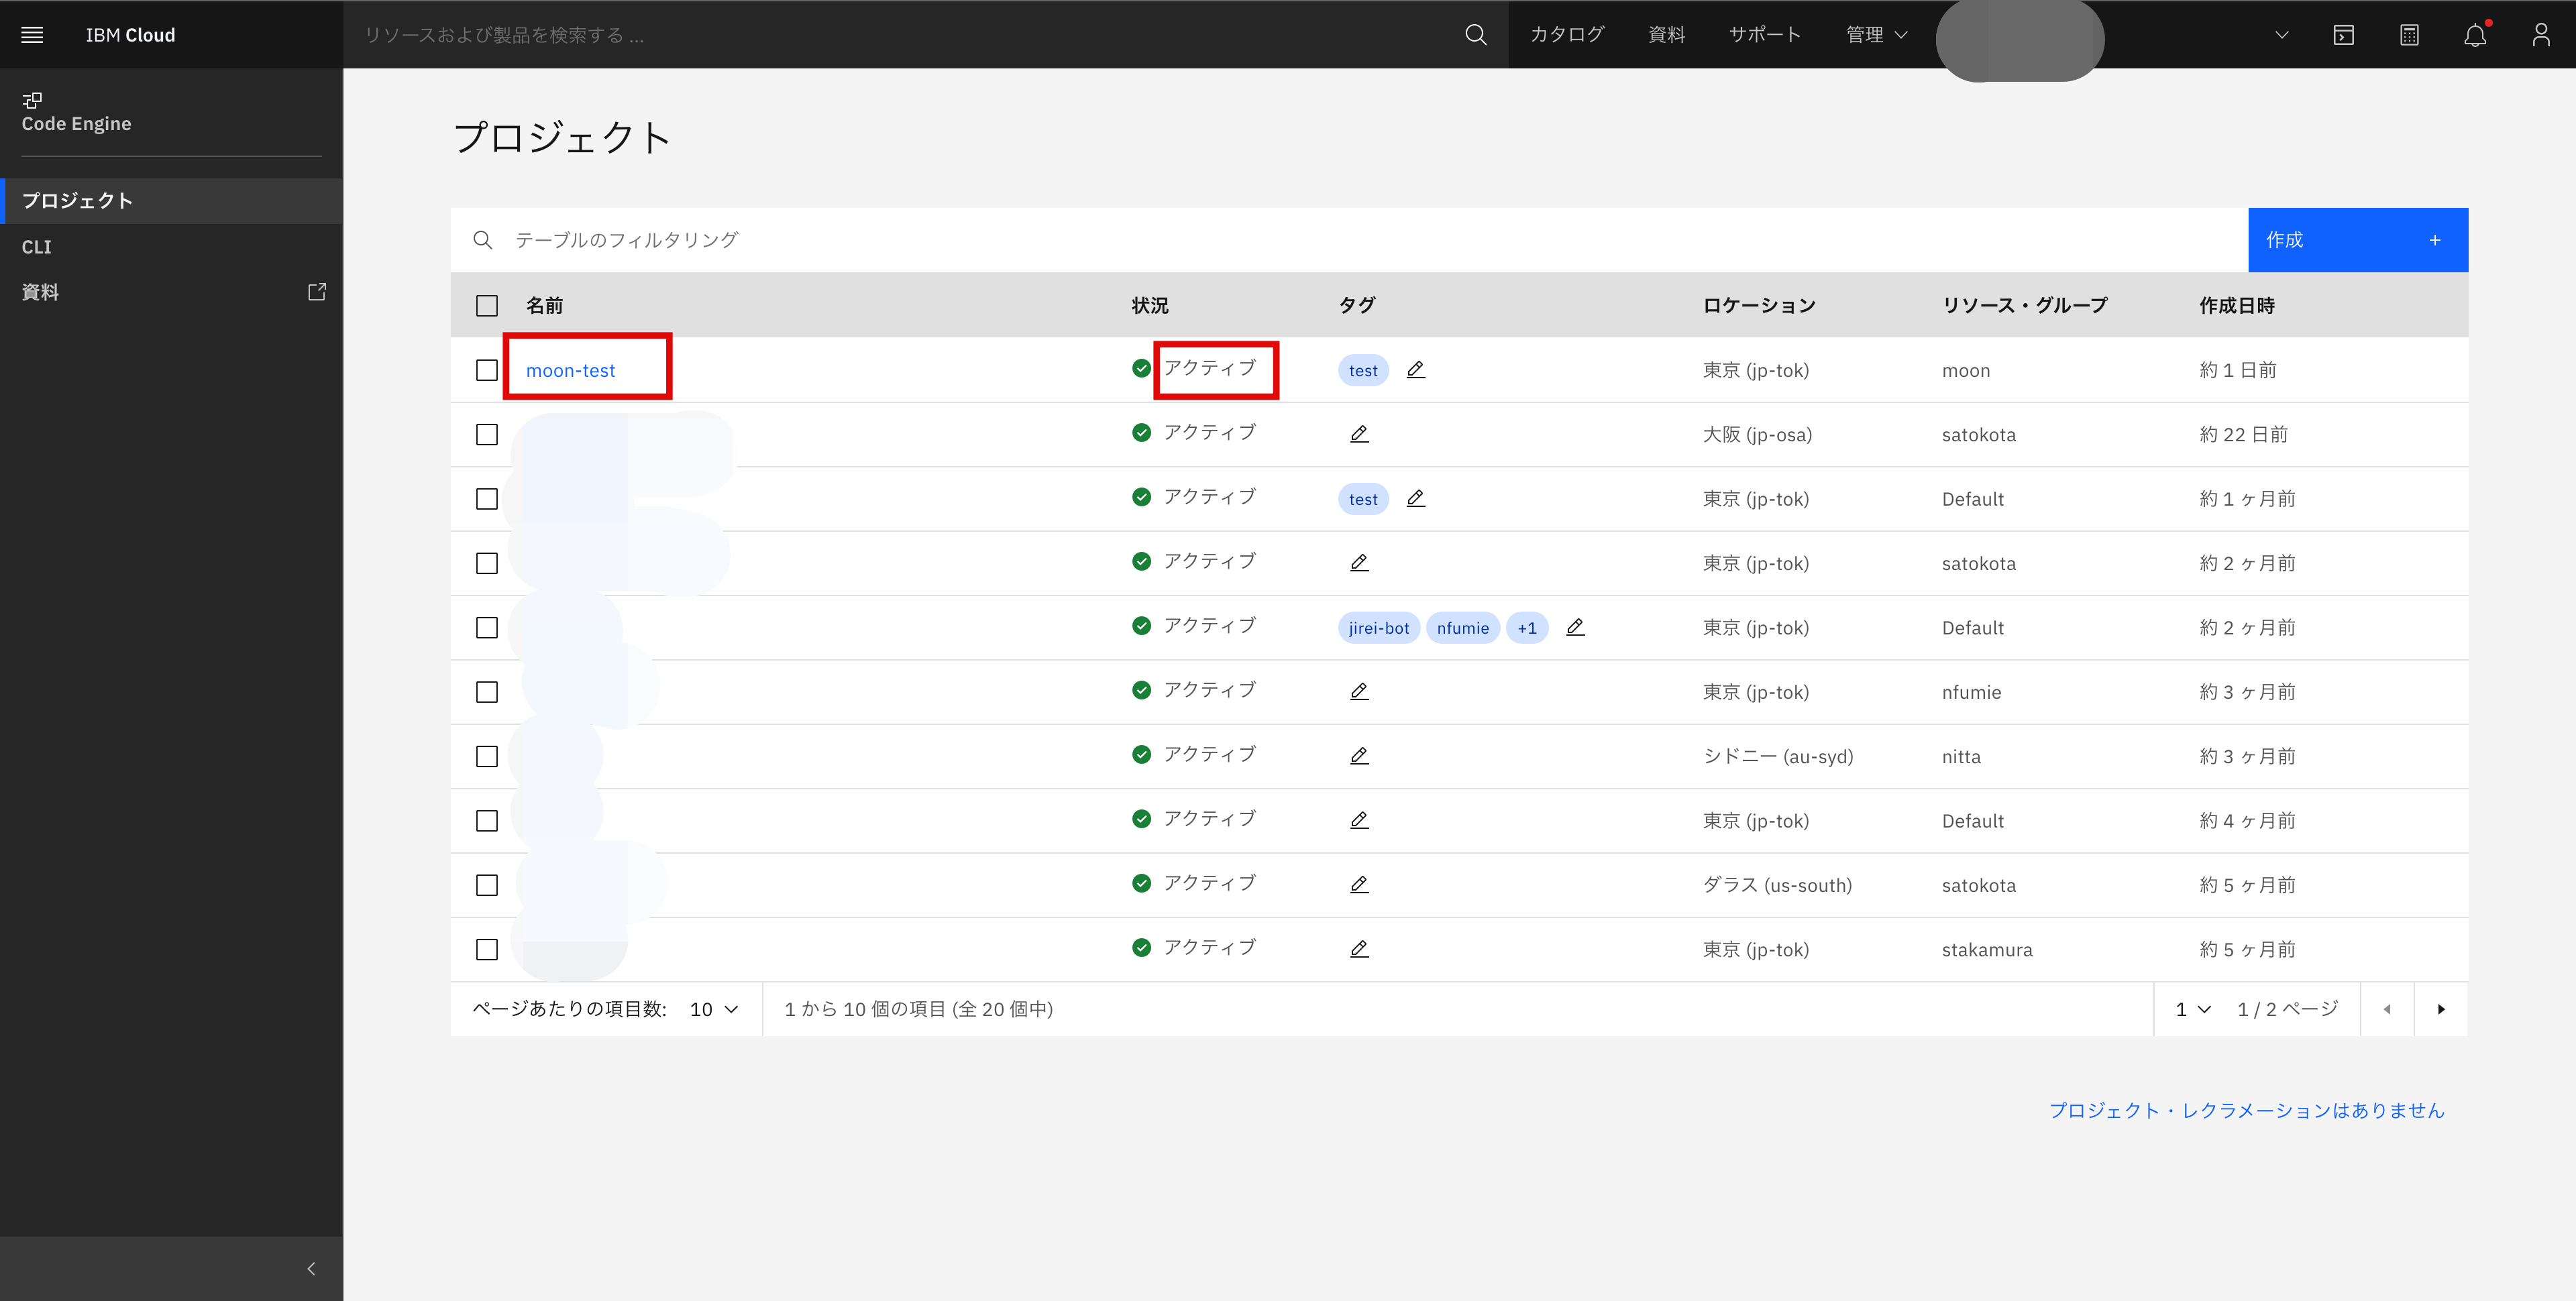Open the カタログ menu item
2576x1301 pixels.
tap(1566, 35)
